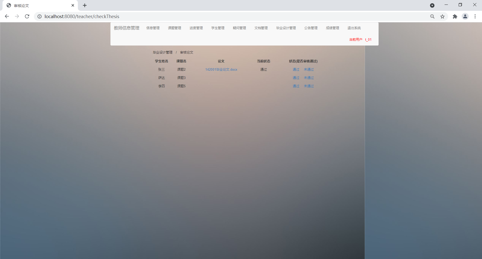The image size is (482, 259).
Task: Click 退出系统 to log out
Action: [354, 28]
